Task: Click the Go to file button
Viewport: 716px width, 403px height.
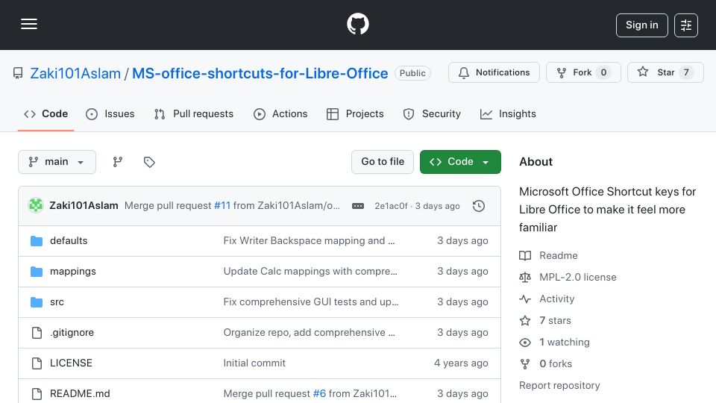Action: [382, 162]
